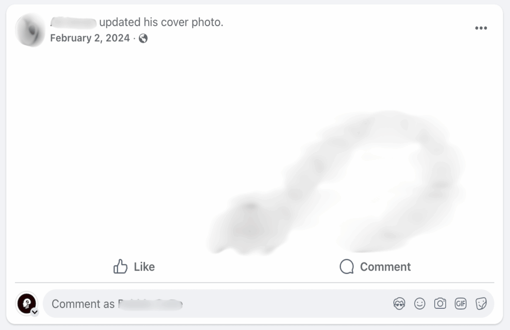Attach a photo using the camera icon
The height and width of the screenshot is (330, 510).
(440, 304)
